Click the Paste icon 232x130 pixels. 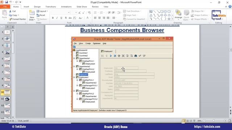(4, 13)
